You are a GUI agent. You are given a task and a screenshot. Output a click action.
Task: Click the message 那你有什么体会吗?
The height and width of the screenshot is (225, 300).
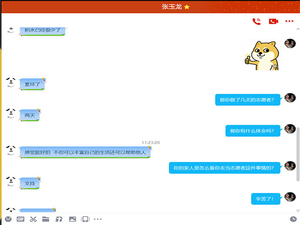(x=253, y=131)
